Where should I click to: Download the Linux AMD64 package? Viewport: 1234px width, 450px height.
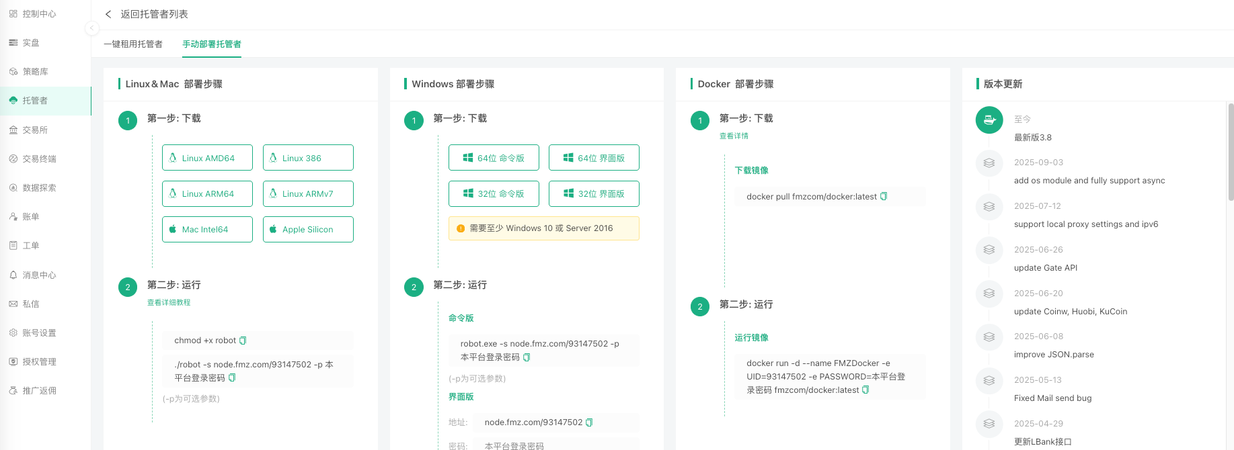pos(207,158)
